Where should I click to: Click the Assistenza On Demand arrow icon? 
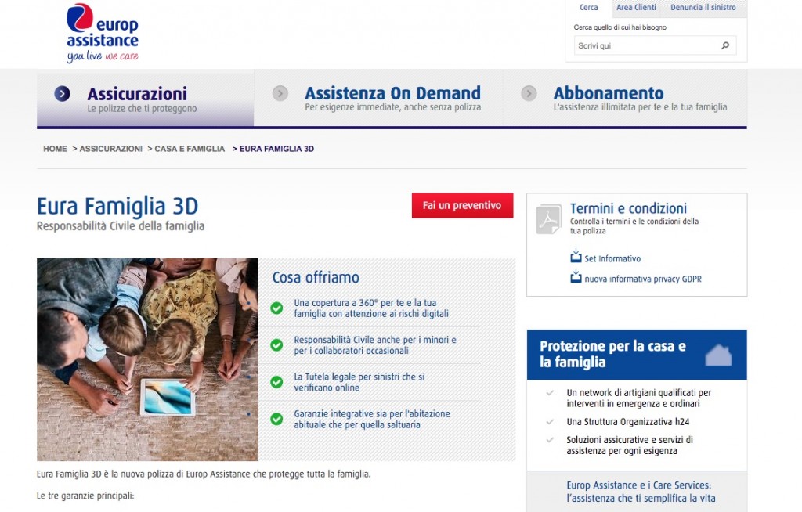(x=280, y=94)
